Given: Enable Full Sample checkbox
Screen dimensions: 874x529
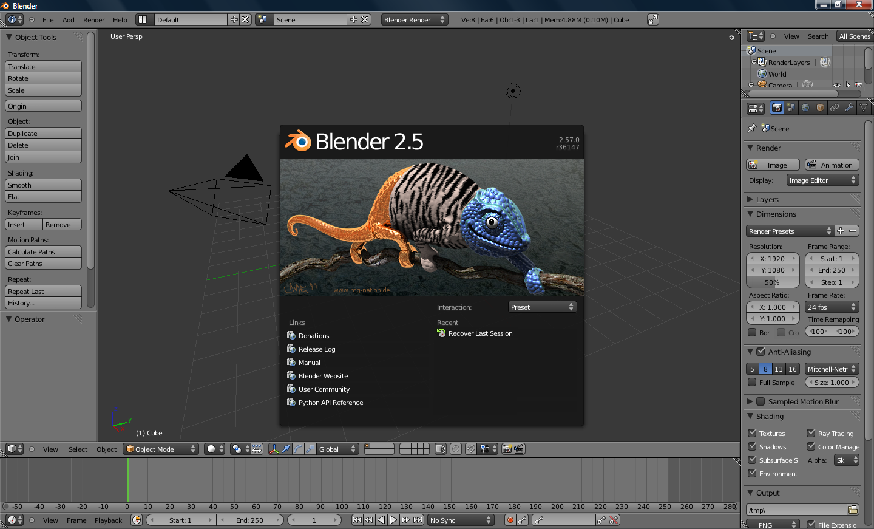Looking at the screenshot, I should tap(752, 383).
